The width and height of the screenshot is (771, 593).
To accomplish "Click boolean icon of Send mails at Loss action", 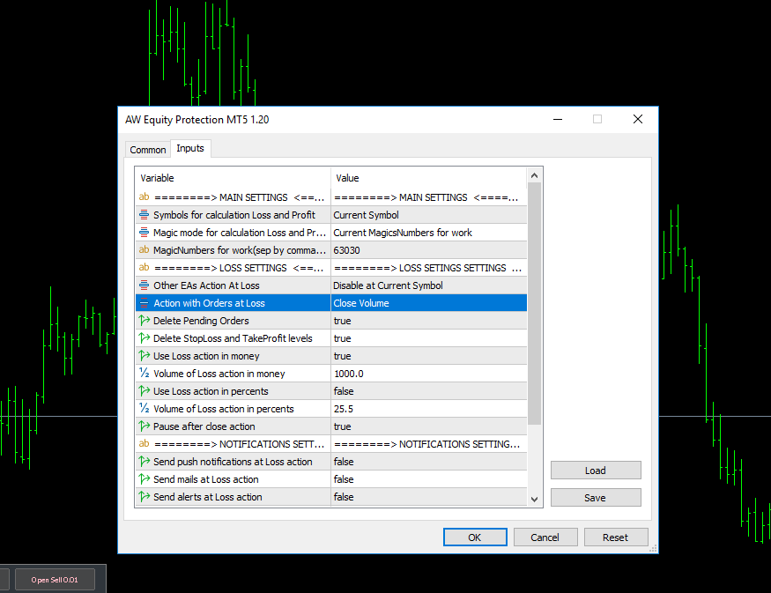I will [x=145, y=479].
